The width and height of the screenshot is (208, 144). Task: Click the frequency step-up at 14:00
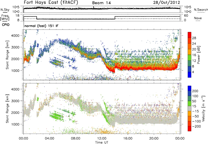coord(115,18)
